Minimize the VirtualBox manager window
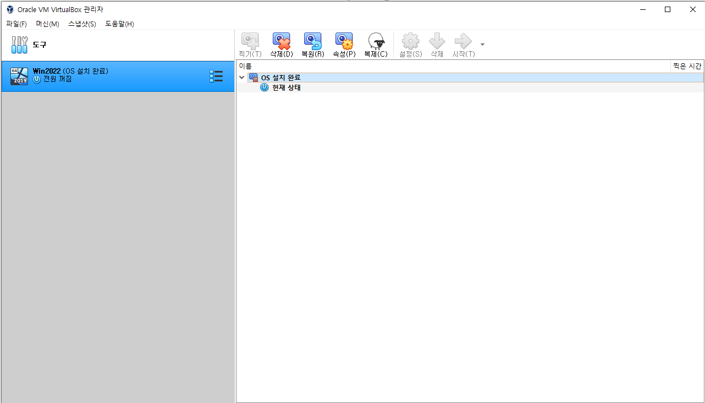705x403 pixels. click(x=642, y=9)
